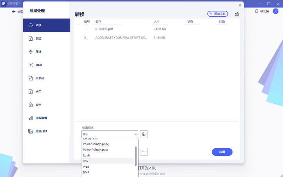The height and width of the screenshot is (177, 283).
Task: Choose Epub from the format list
Action: click(x=87, y=155)
